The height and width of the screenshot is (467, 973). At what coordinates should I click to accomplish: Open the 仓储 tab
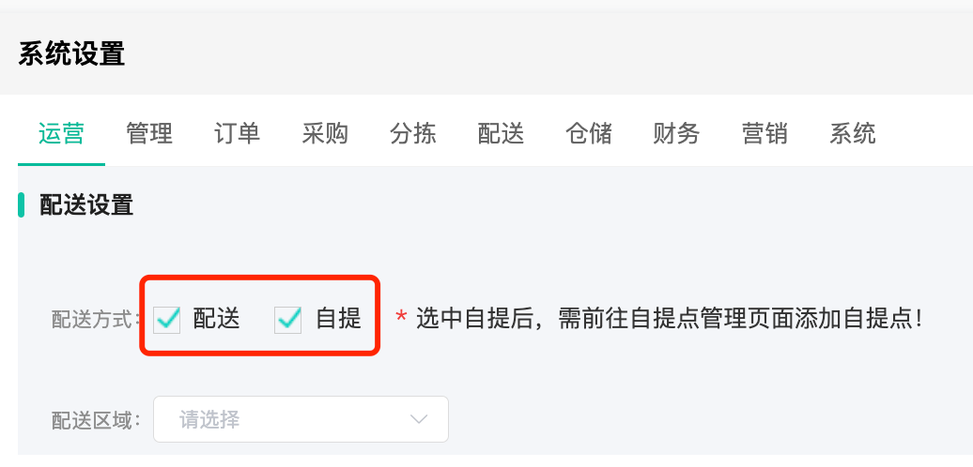coord(589,133)
